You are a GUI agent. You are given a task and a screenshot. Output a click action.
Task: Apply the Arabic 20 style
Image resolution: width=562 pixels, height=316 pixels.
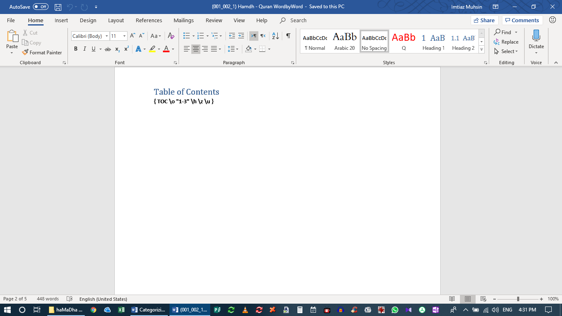coord(345,42)
